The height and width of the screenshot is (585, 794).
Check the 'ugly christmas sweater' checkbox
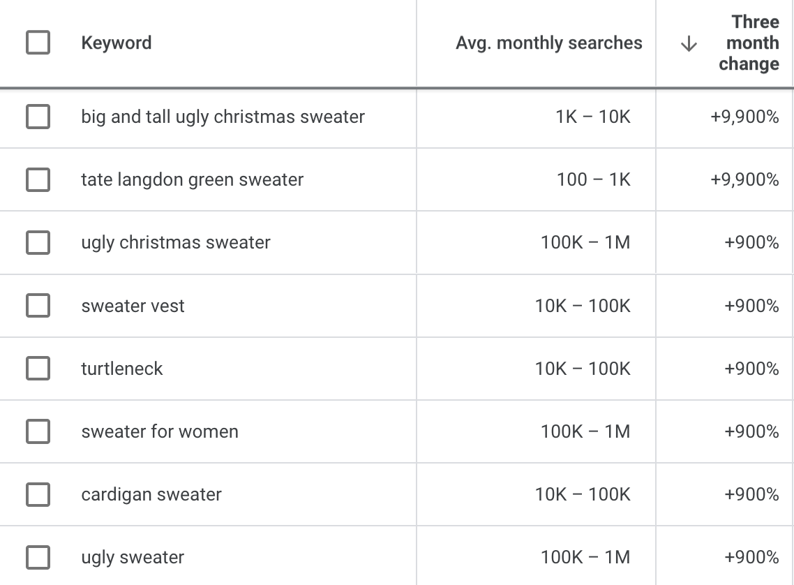[x=37, y=242]
